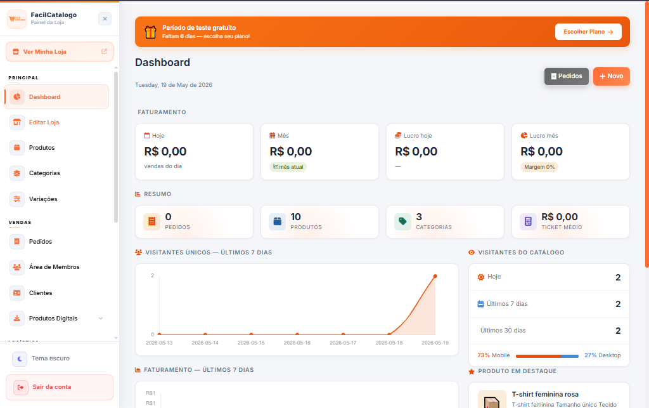Click the FacilCatalogo logo icon
649x408 pixels.
(17, 18)
